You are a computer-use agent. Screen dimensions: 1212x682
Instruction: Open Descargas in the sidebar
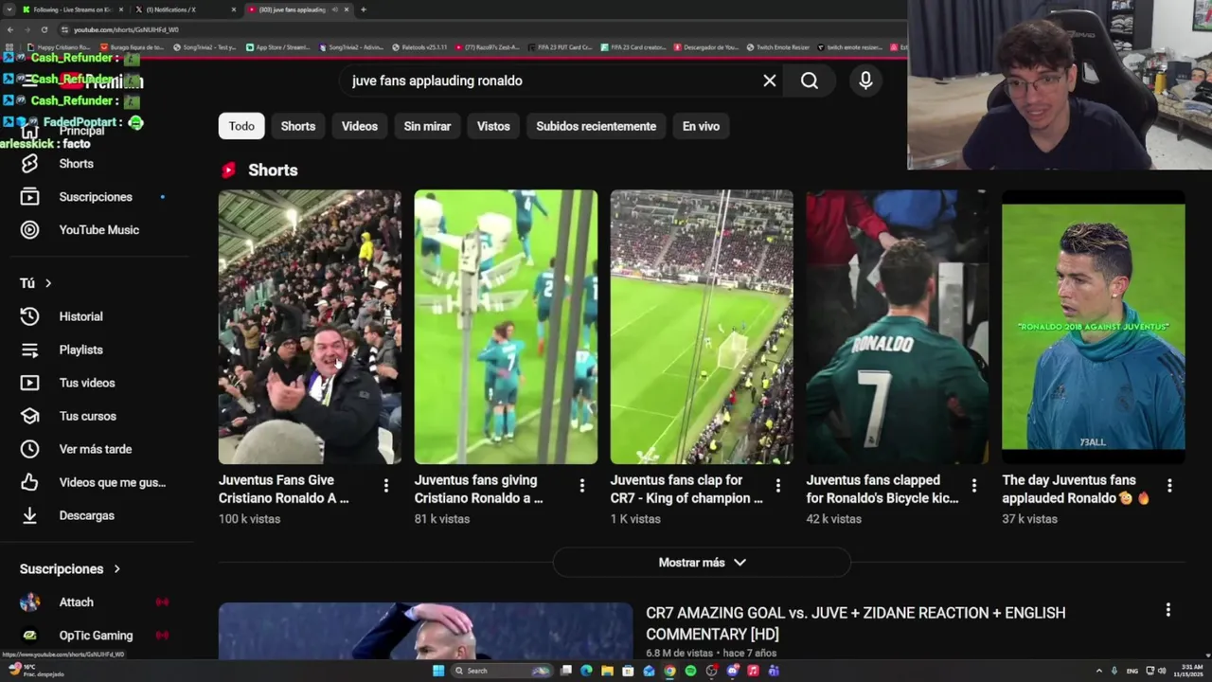pyautogui.click(x=86, y=515)
